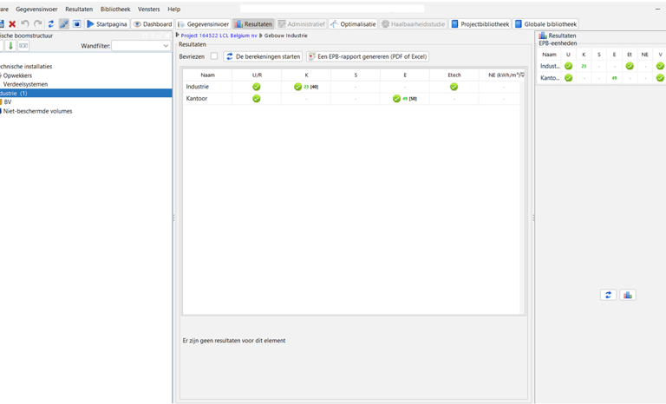Click the Etech column header
This screenshot has height=404, width=666.
[x=454, y=75]
